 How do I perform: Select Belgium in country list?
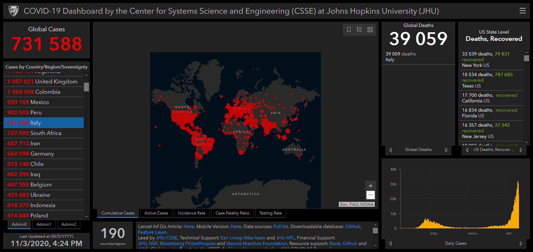coord(44,185)
